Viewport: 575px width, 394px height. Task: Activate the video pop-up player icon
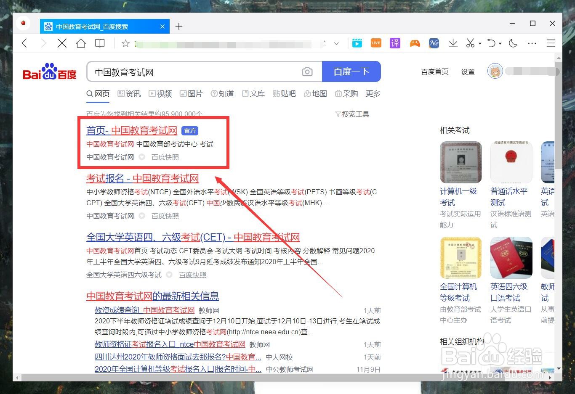(357, 43)
